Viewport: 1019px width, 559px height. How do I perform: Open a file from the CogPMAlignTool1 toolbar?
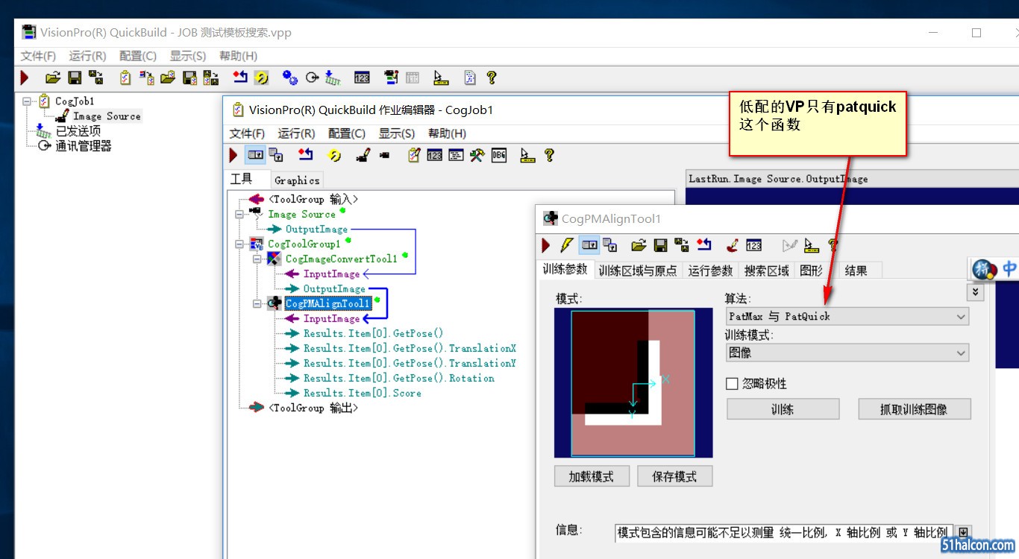639,244
